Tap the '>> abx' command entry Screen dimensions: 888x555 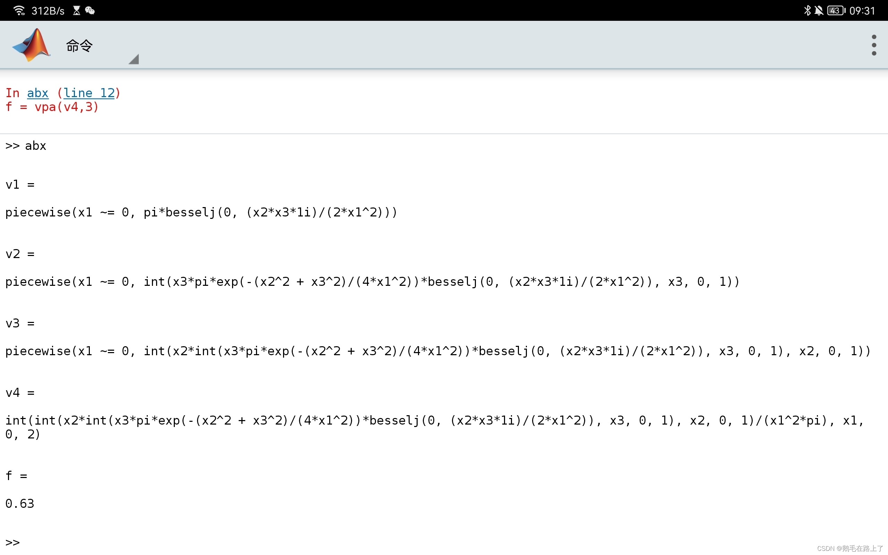tap(26, 146)
